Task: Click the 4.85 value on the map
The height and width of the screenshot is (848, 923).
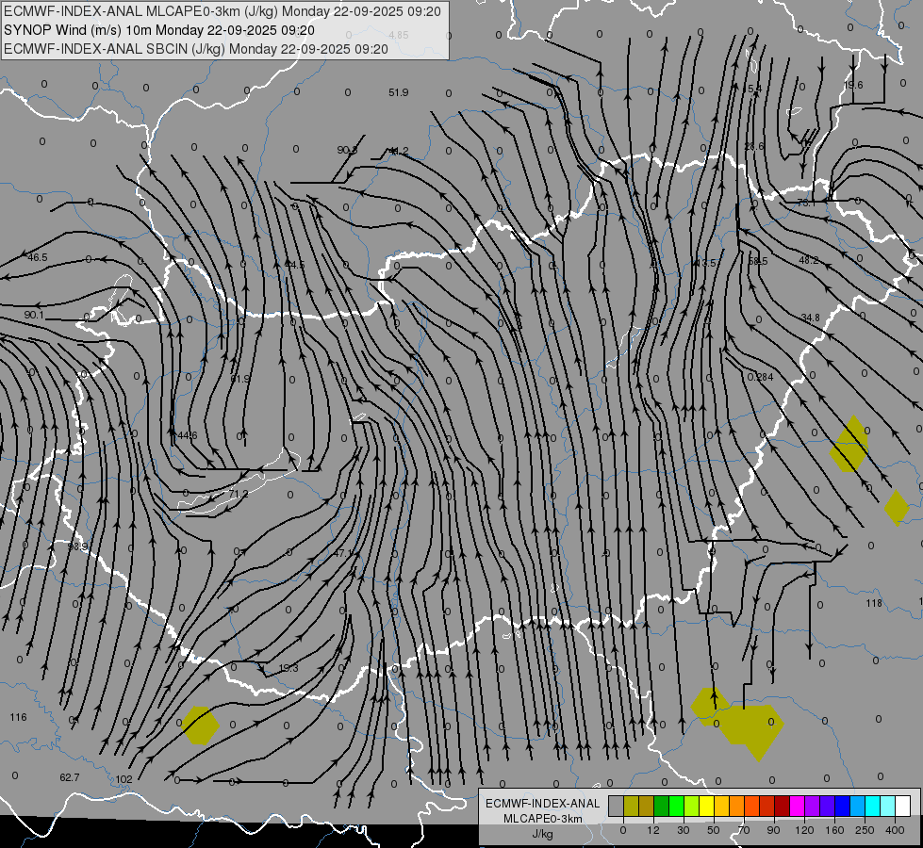Action: [399, 35]
